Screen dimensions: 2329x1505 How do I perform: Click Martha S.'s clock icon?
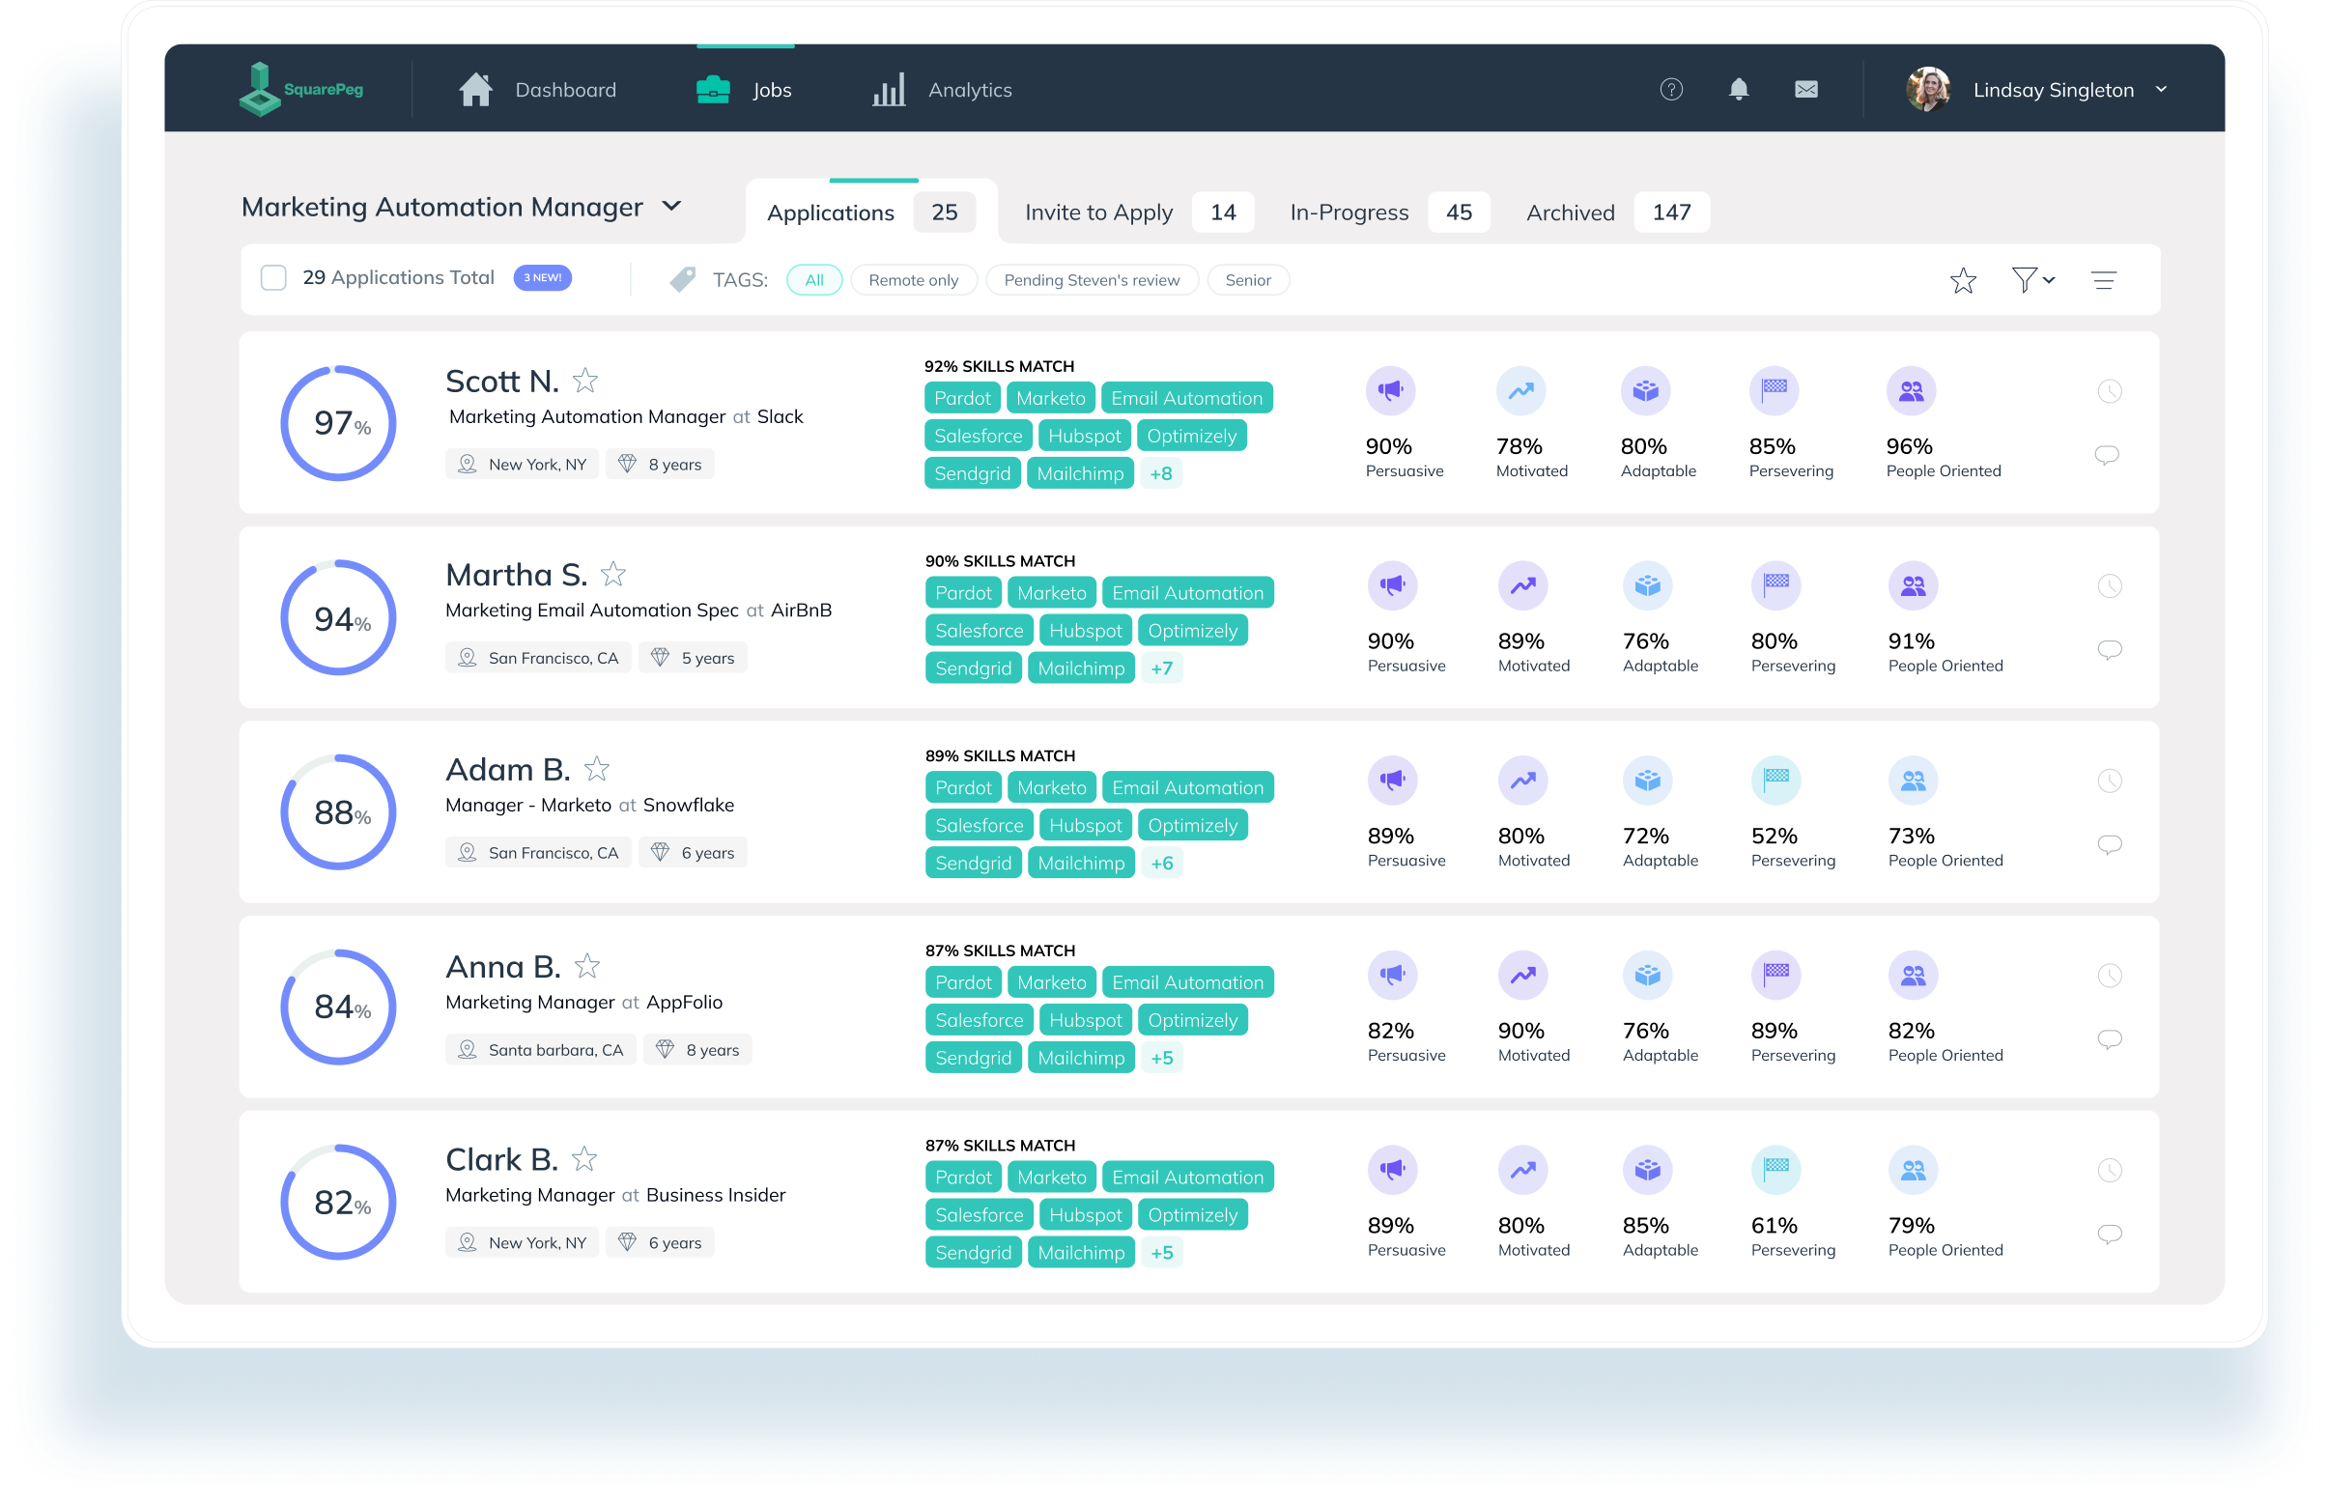(x=2109, y=586)
